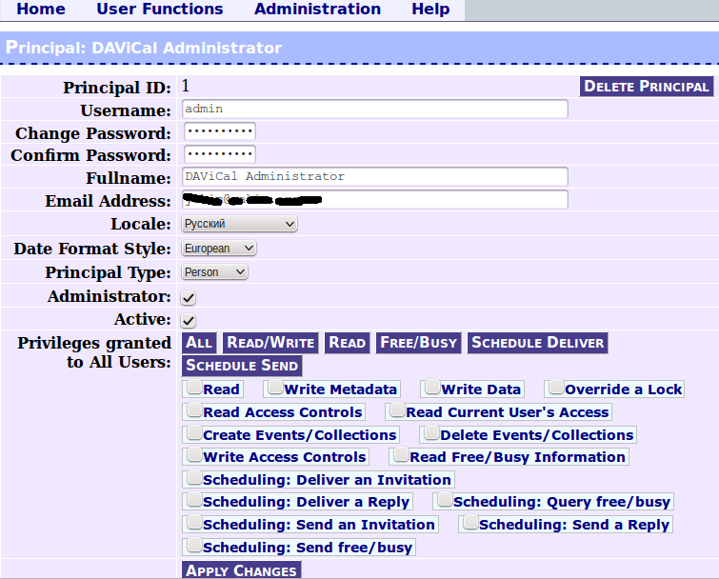Click the Apply Changes button
The image size is (719, 579).
[241, 570]
